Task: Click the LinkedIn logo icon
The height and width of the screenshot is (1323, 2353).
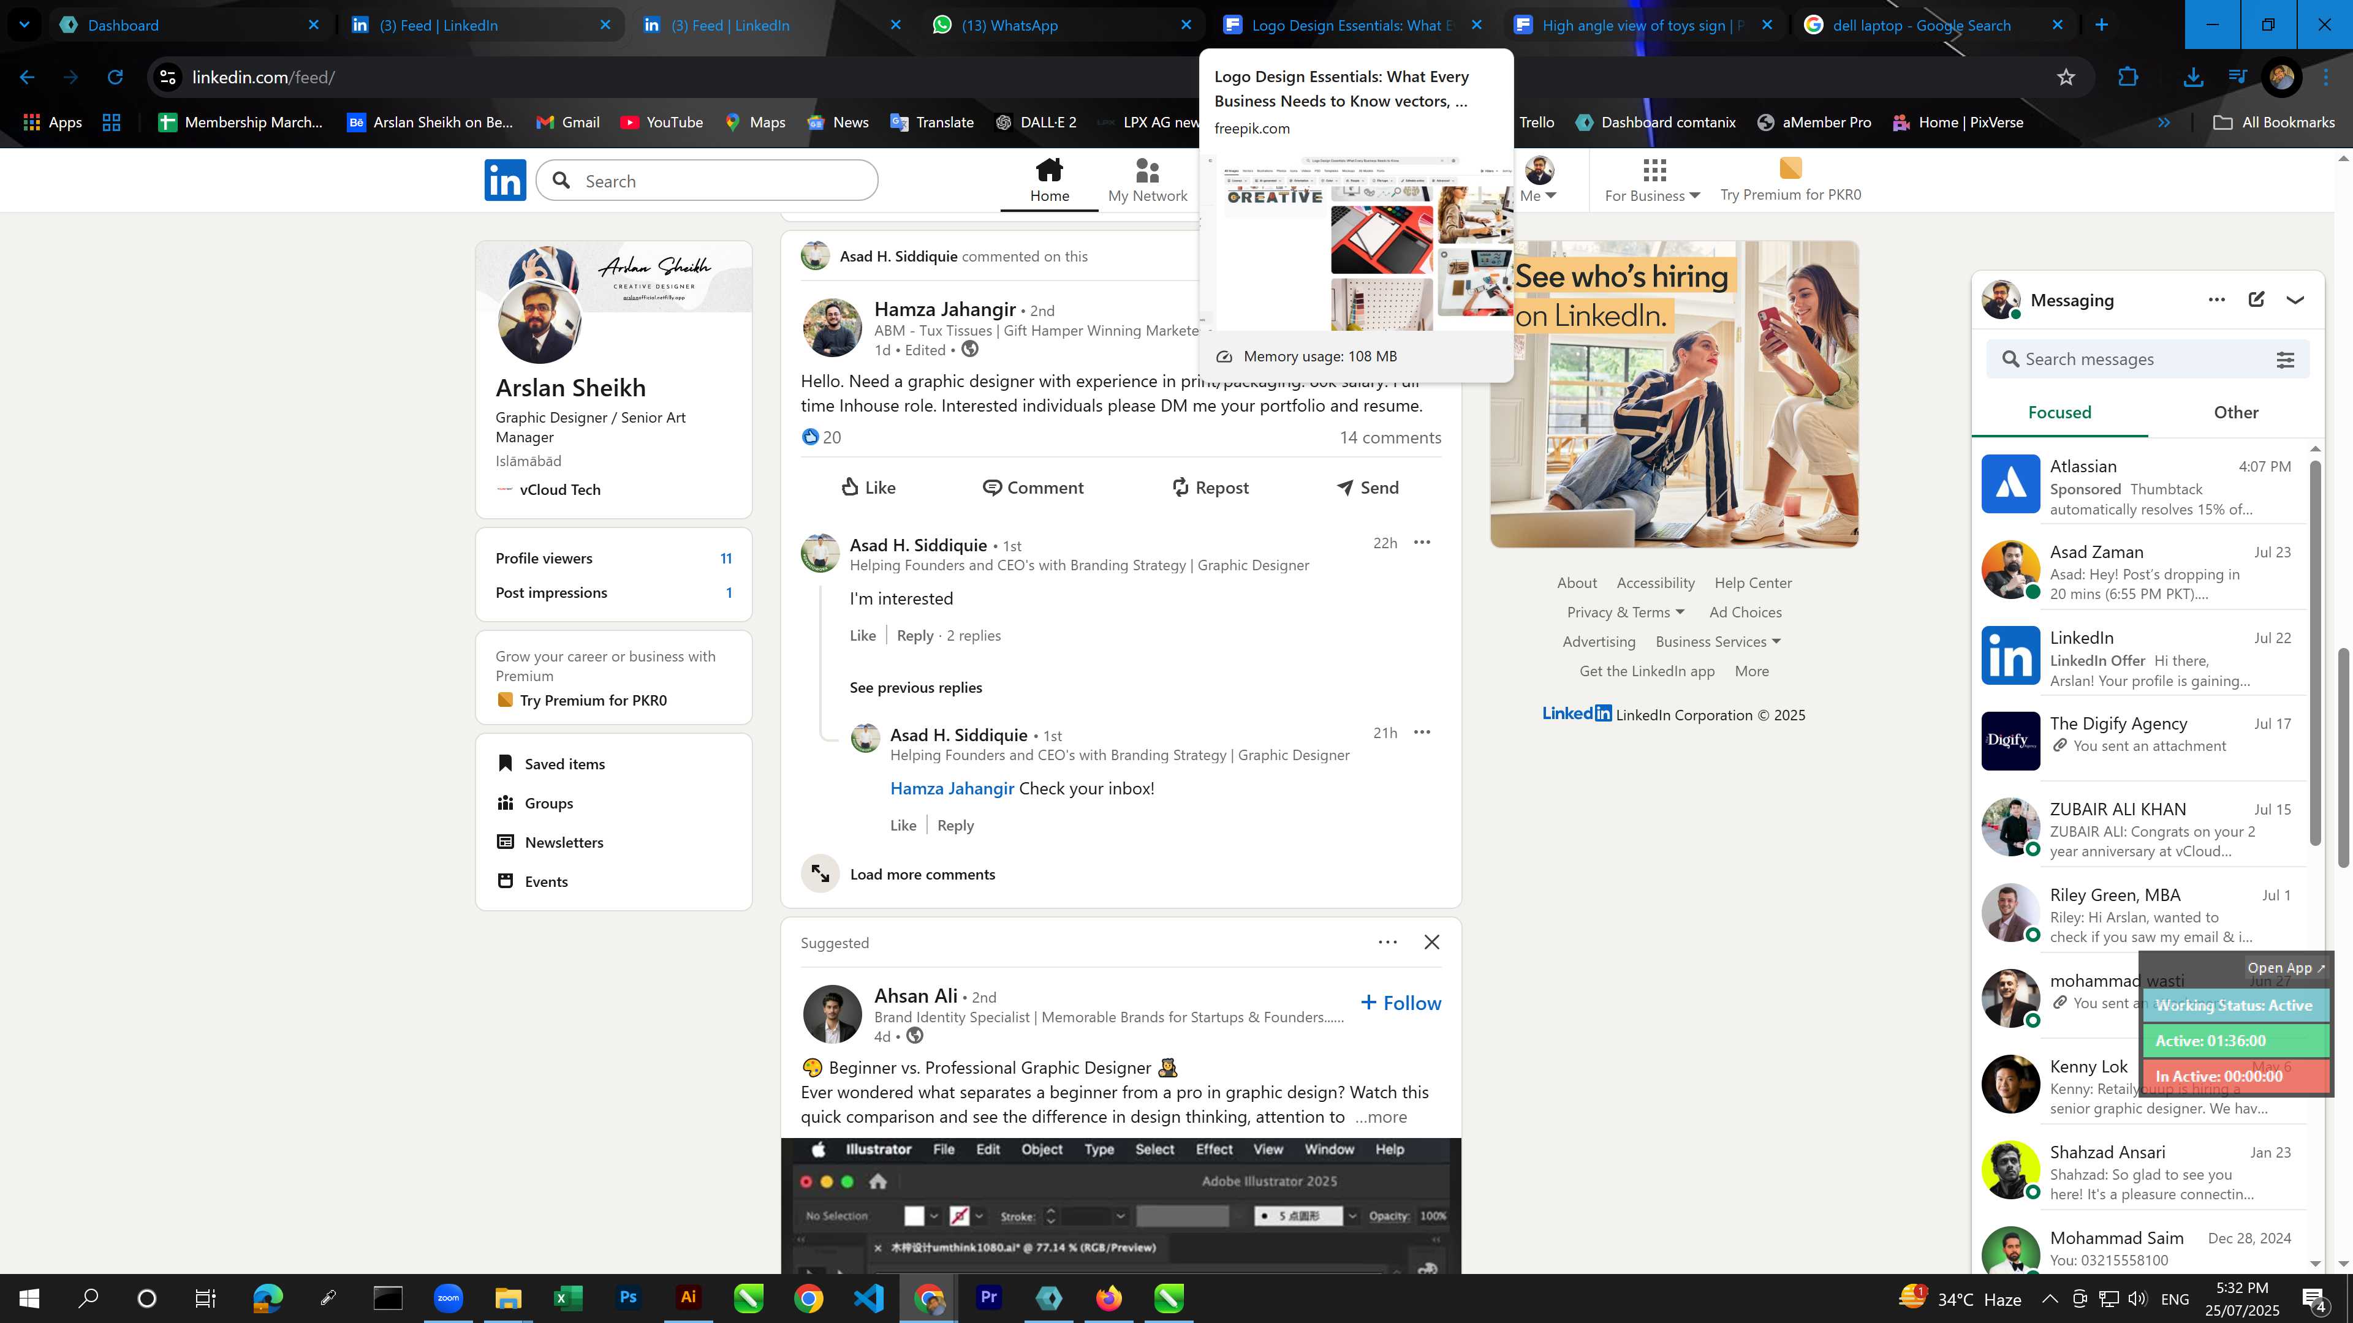Action: pos(505,180)
